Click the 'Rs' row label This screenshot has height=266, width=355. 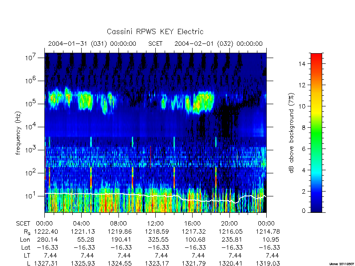coord(27,232)
